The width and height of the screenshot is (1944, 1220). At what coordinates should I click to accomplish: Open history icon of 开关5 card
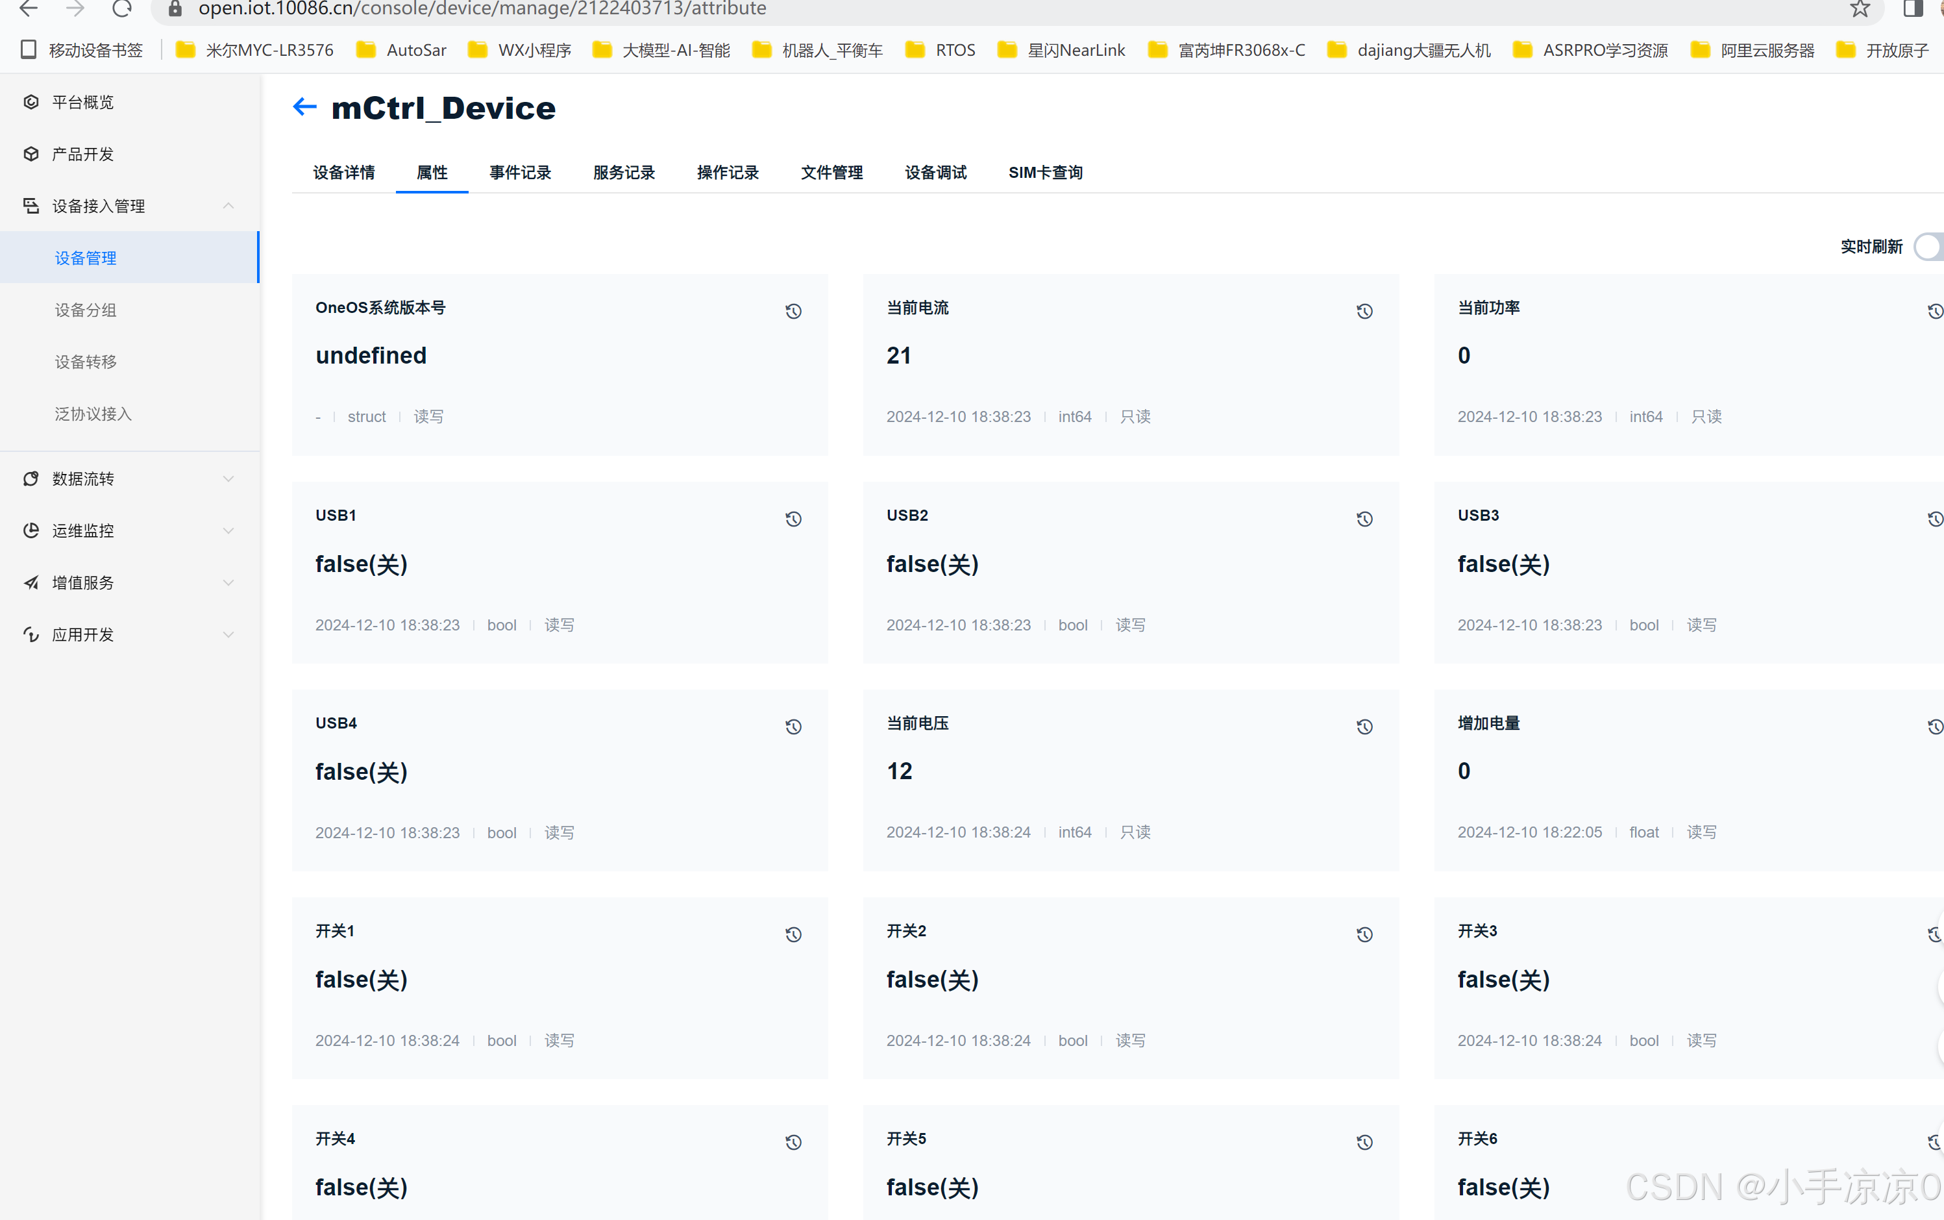1364,1141
